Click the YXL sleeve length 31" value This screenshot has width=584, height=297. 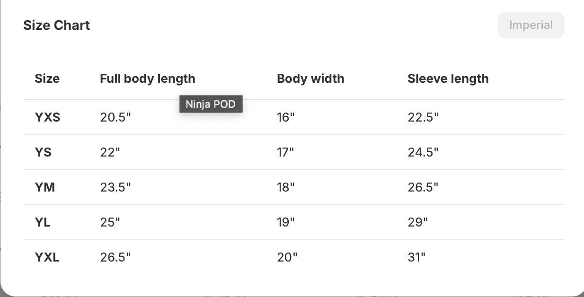416,257
